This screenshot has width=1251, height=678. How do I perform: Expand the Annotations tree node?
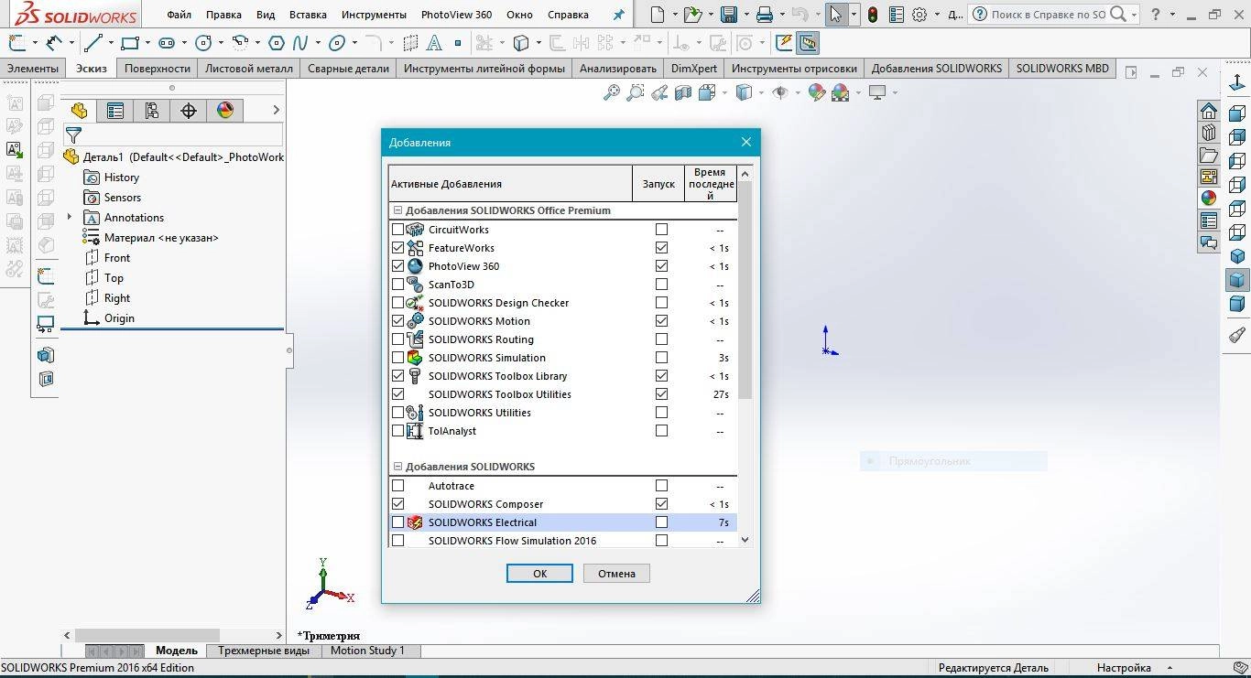point(70,217)
